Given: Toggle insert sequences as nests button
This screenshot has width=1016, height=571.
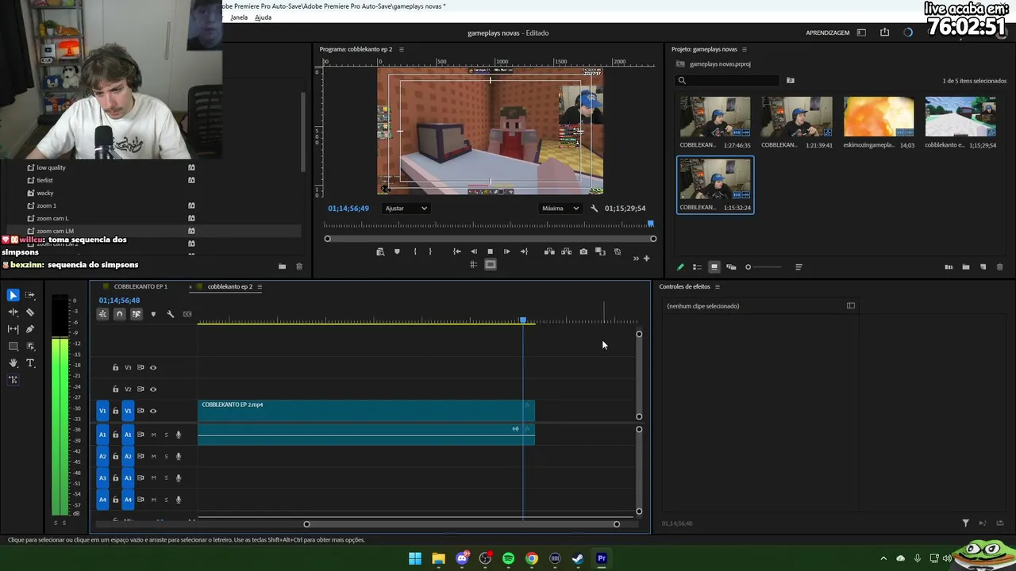Looking at the screenshot, I should pos(102,314).
